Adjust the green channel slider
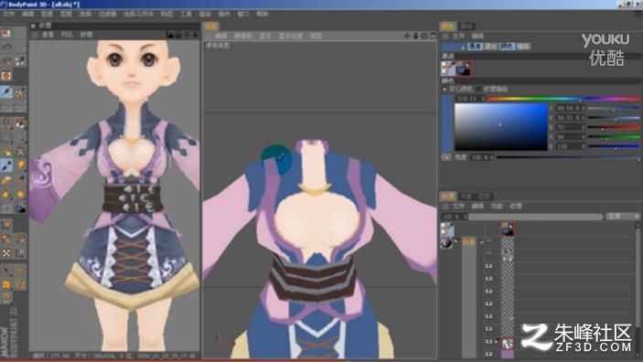643x362 pixels. [614, 137]
